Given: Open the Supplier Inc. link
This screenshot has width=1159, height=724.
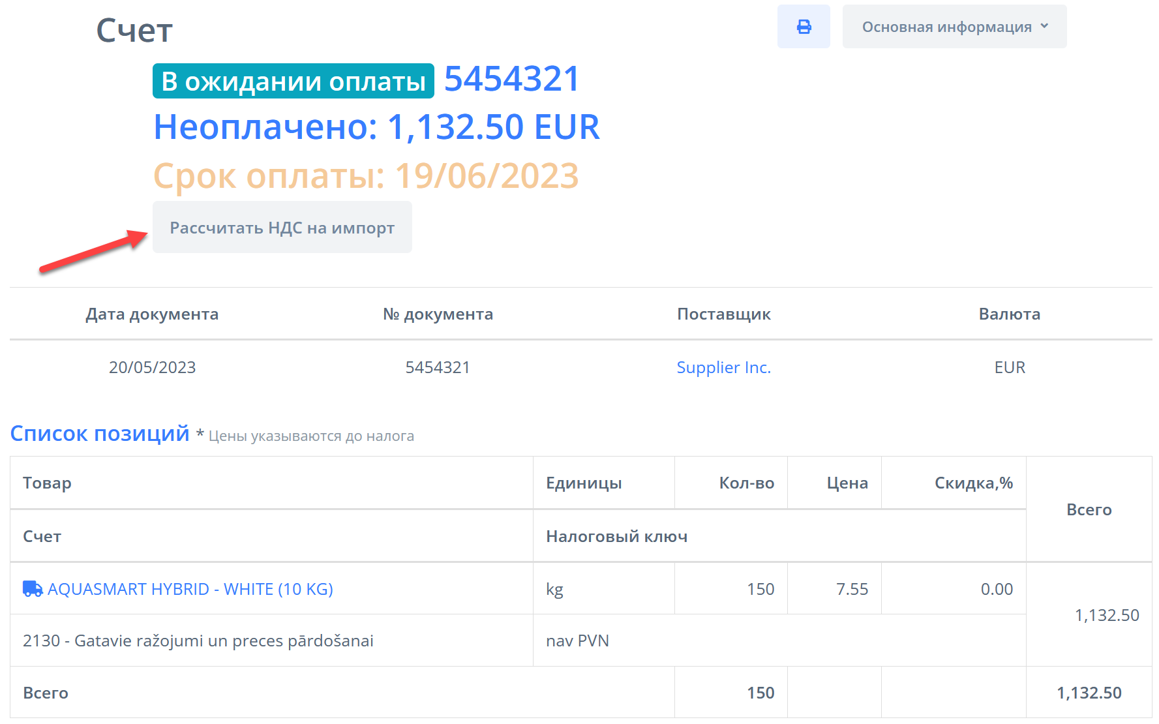Looking at the screenshot, I should click(x=723, y=367).
